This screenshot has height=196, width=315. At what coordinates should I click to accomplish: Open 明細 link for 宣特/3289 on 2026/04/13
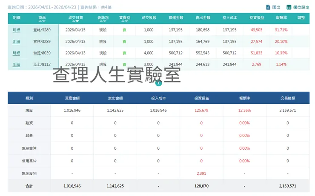tap(16, 42)
